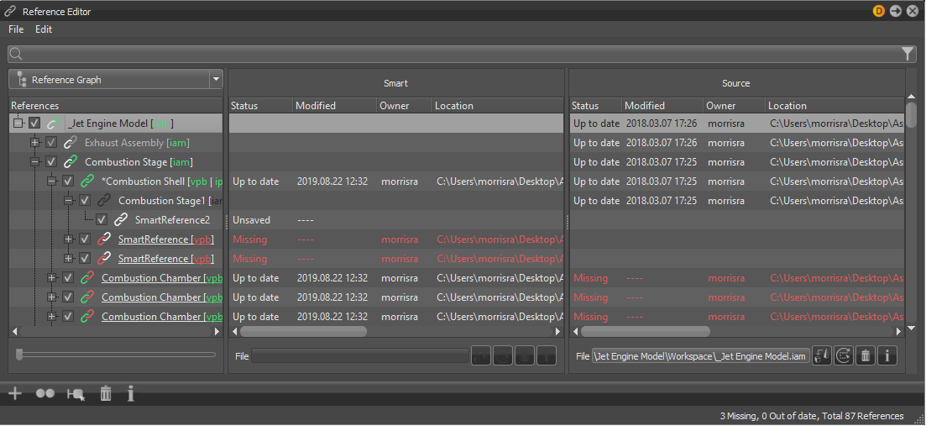The image size is (926, 426).
Task: Toggle the Combustion Stage1 checkbox
Action: [x=85, y=201]
